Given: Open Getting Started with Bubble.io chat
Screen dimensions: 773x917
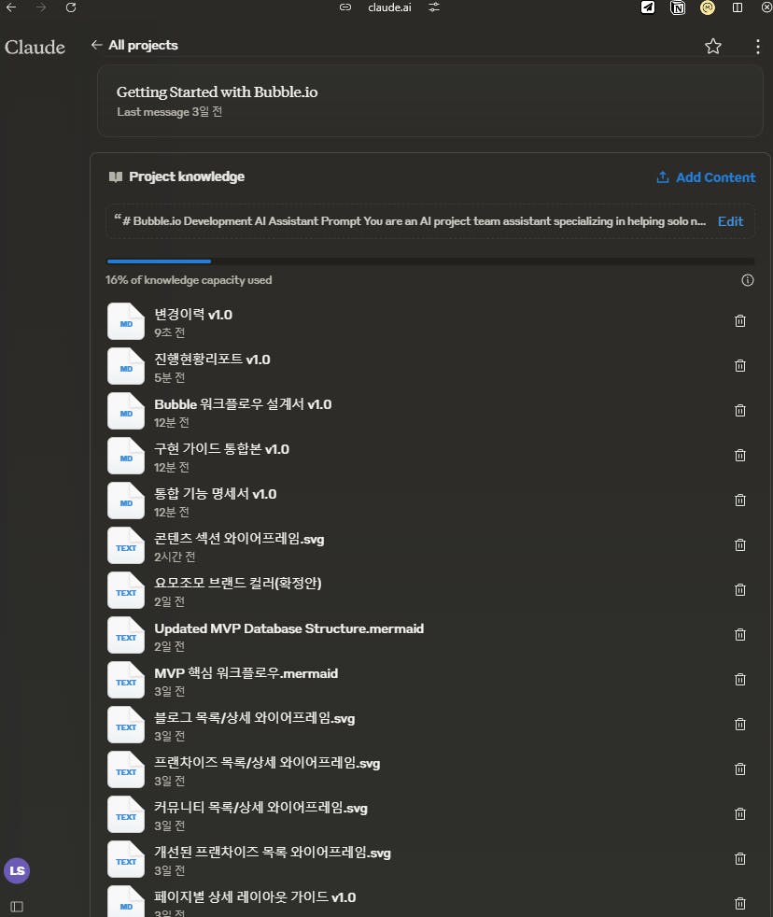Looking at the screenshot, I should (x=429, y=101).
